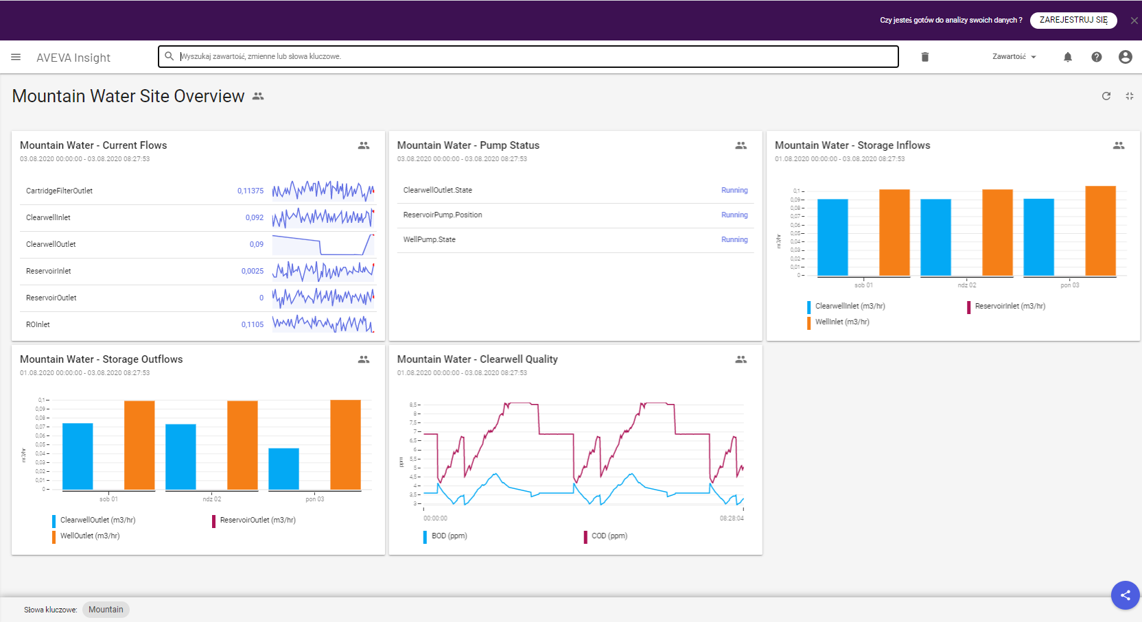Open Mountain Water - Current Flows card title

pyautogui.click(x=93, y=145)
